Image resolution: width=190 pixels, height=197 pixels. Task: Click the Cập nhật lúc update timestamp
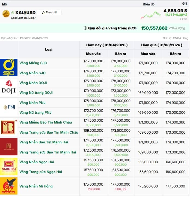pos(24,38)
